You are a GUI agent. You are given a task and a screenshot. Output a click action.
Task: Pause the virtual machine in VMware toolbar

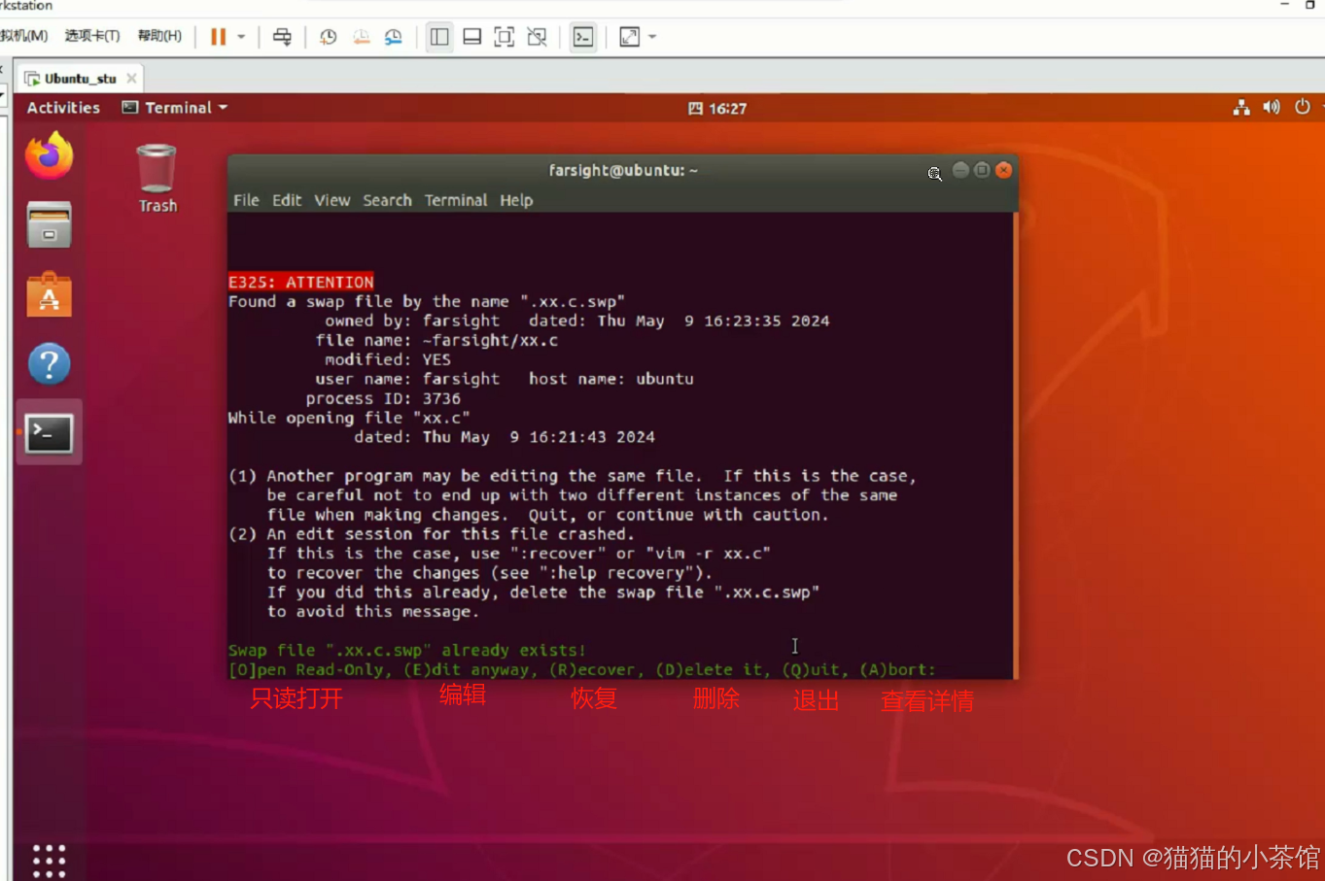tap(218, 37)
